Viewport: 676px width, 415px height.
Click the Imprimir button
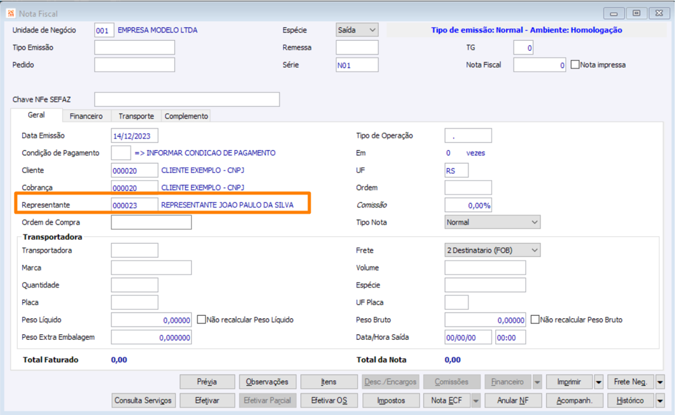pyautogui.click(x=569, y=382)
